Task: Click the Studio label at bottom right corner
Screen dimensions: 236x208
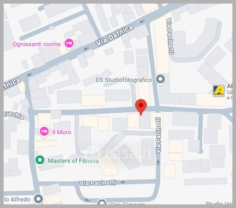Action: (219, 203)
